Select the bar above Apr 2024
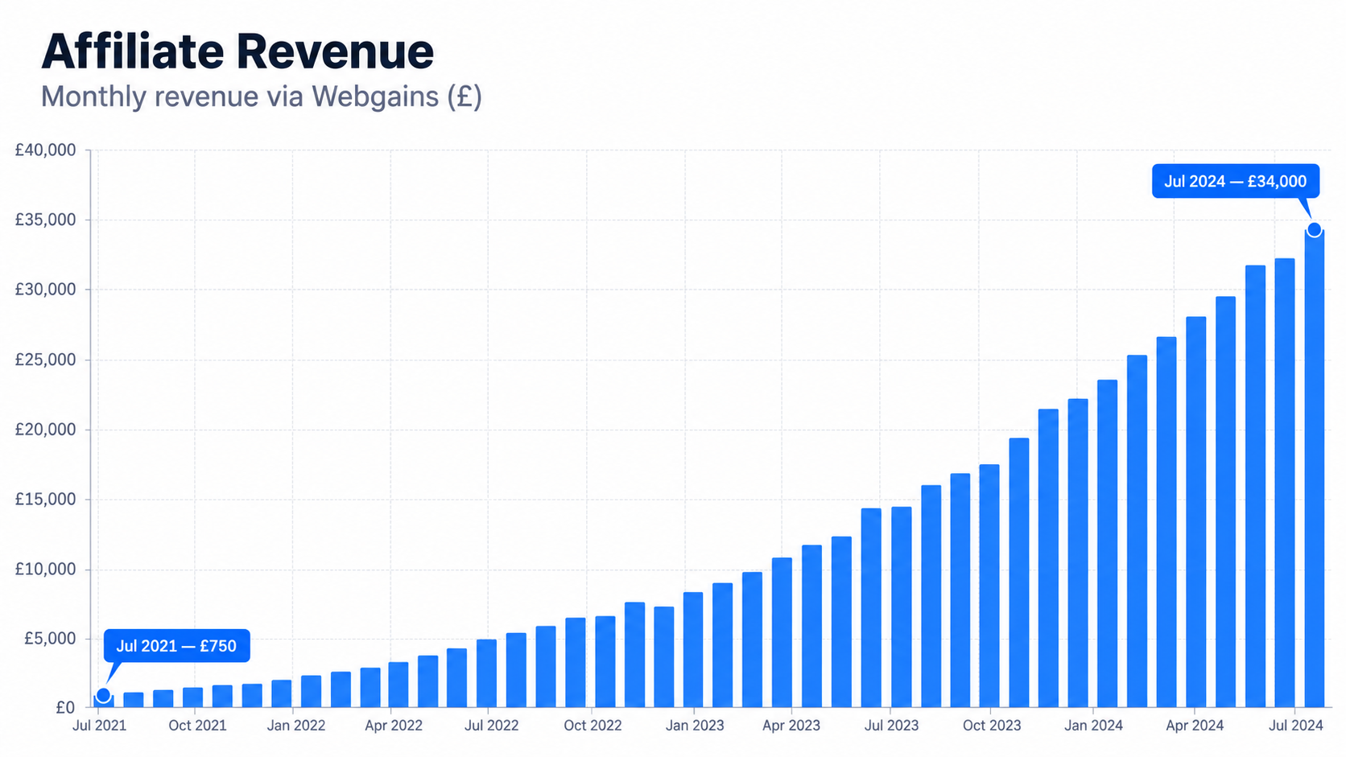Viewport: 1346px width, 757px height. pyautogui.click(x=1196, y=512)
